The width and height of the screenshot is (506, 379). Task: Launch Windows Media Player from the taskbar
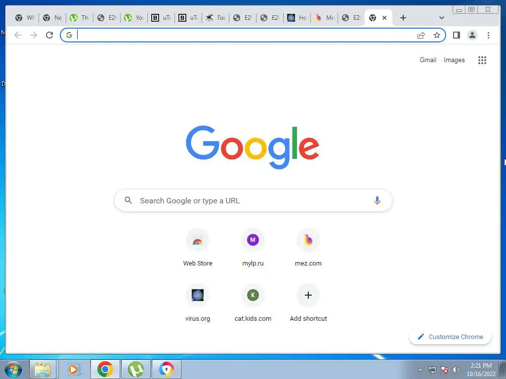73,369
